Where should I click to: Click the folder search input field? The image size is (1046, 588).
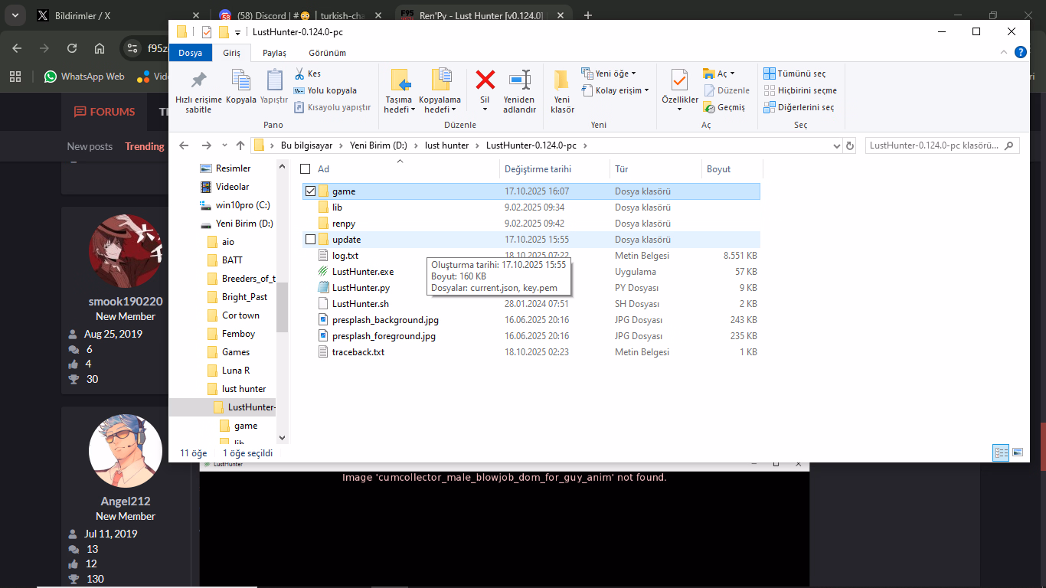tap(935, 145)
